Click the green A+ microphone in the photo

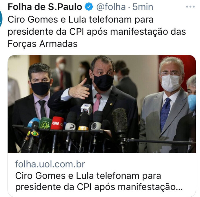45,123
